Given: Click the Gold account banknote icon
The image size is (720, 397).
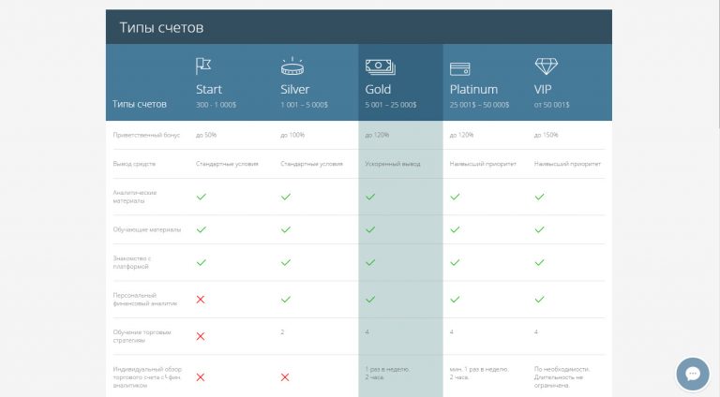Looking at the screenshot, I should tap(381, 66).
